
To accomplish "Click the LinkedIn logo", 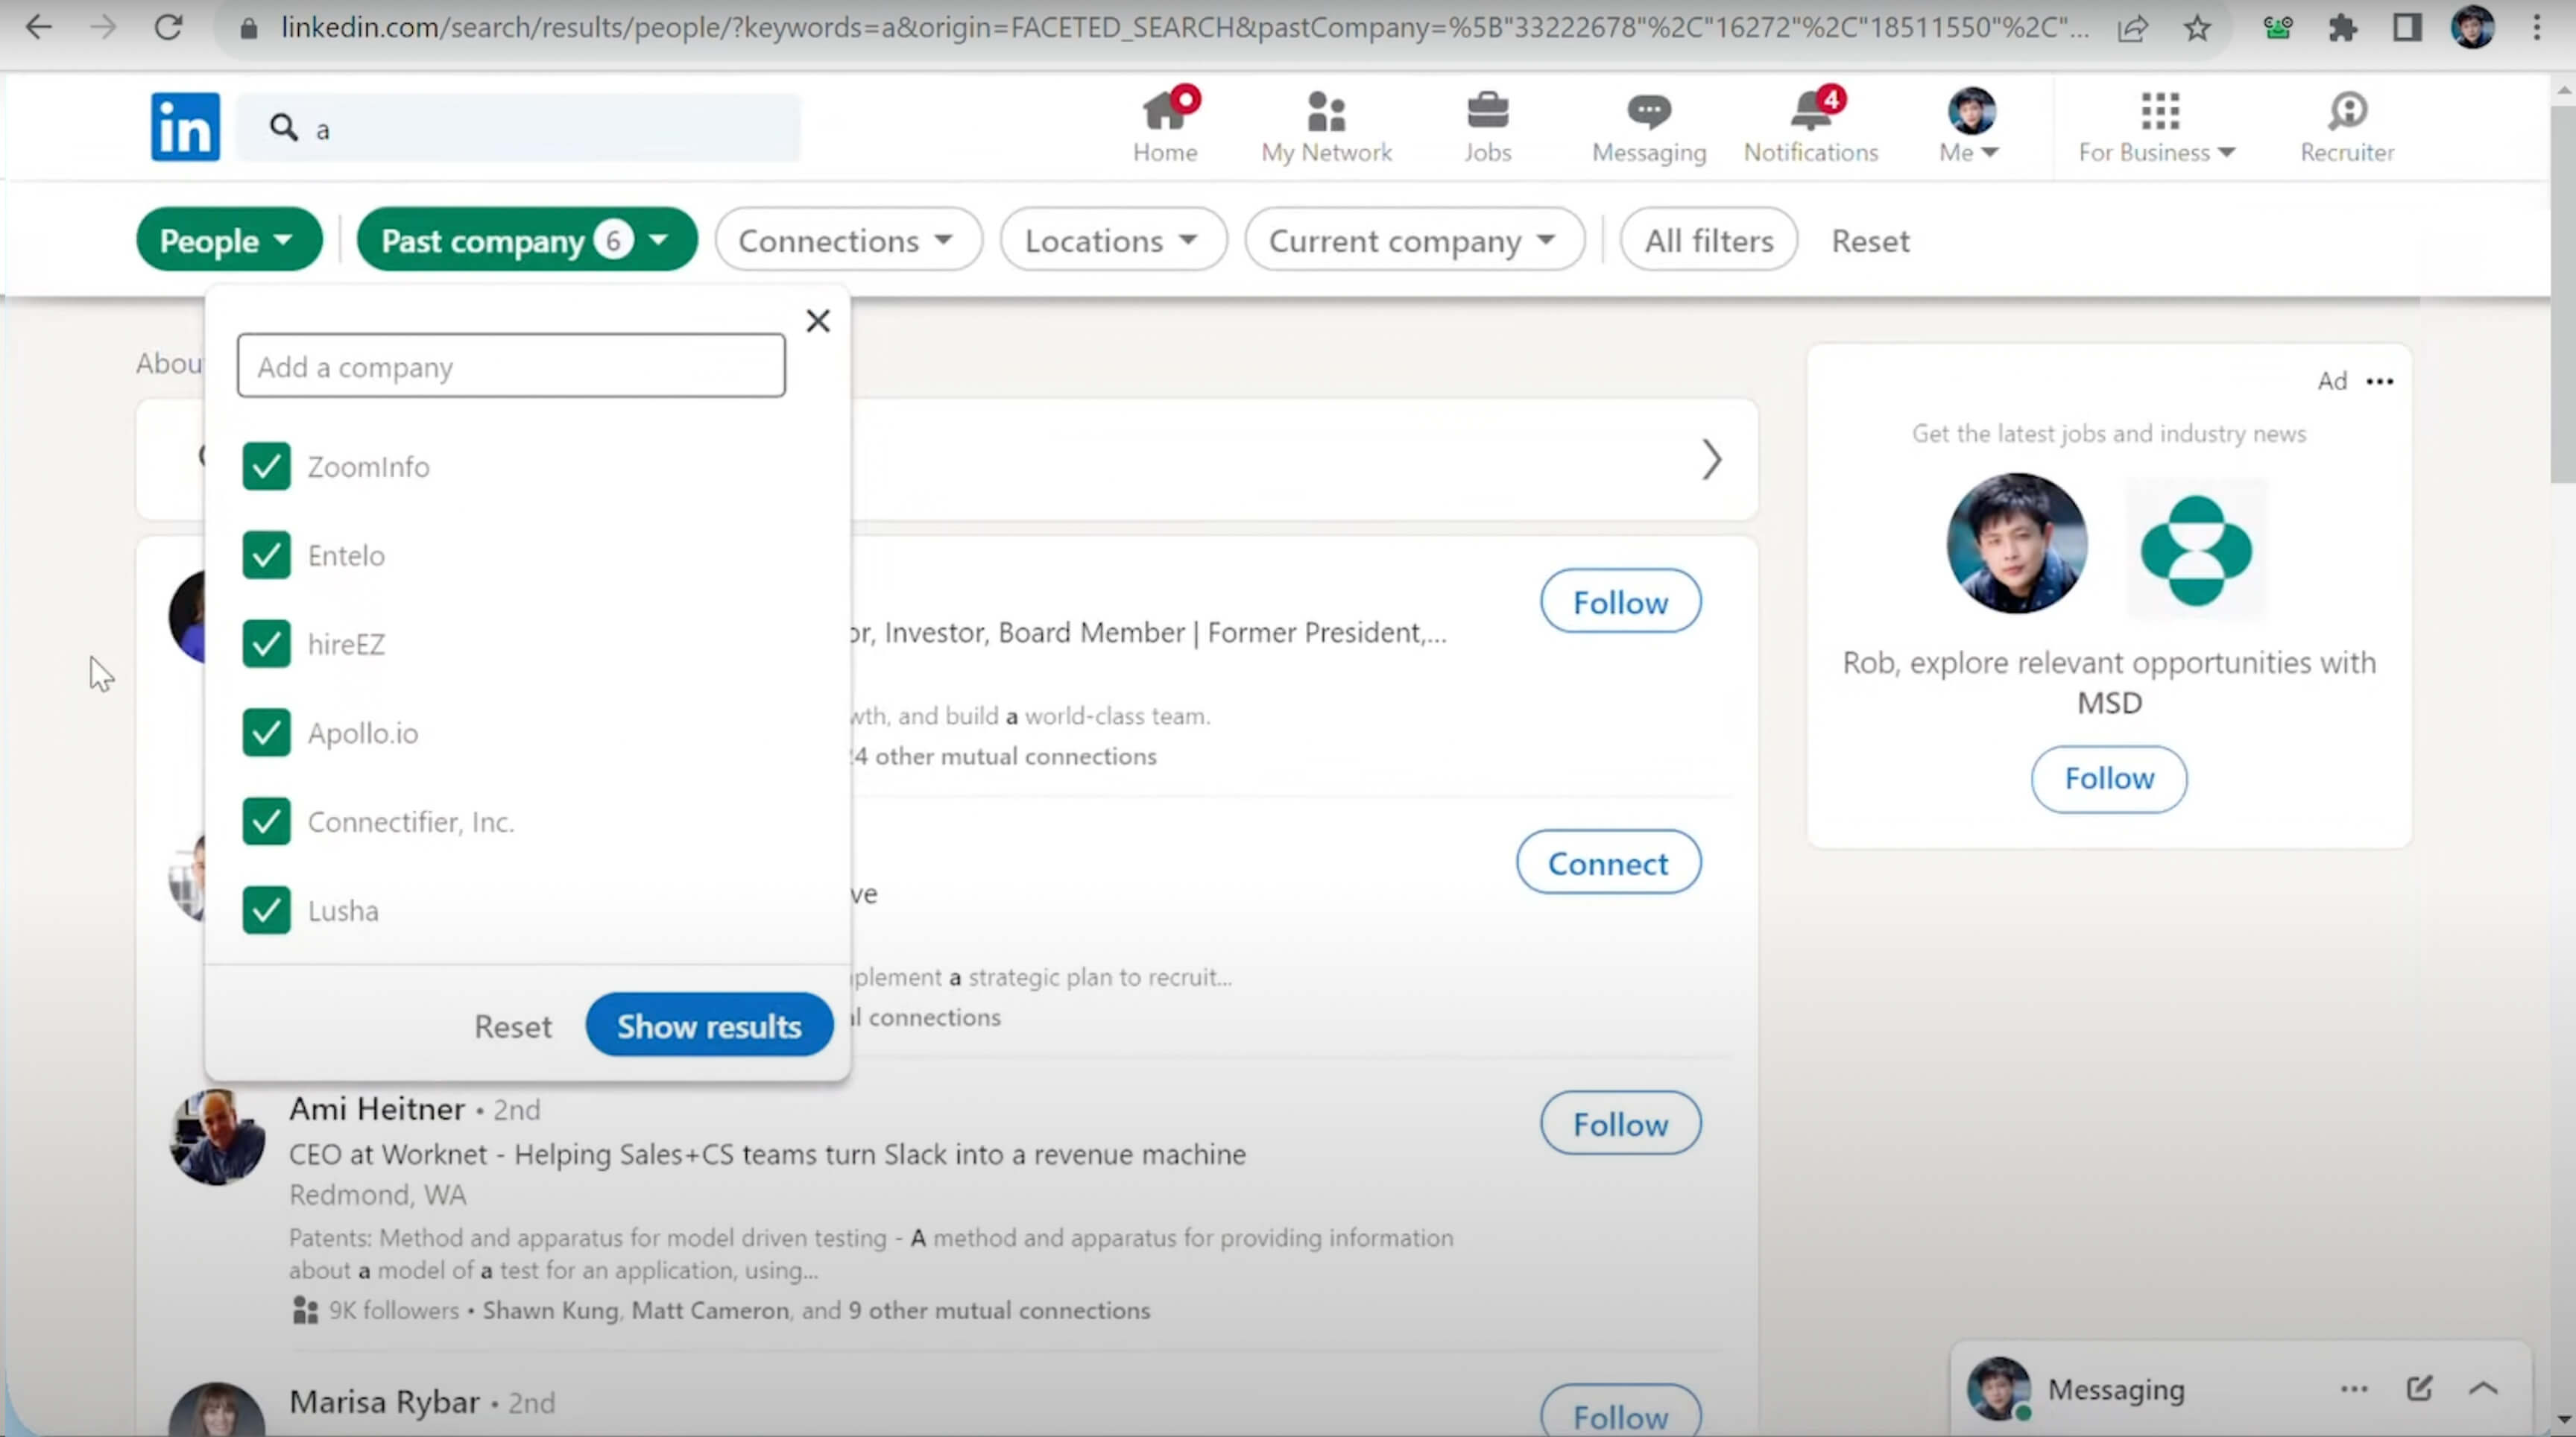I will pos(185,127).
